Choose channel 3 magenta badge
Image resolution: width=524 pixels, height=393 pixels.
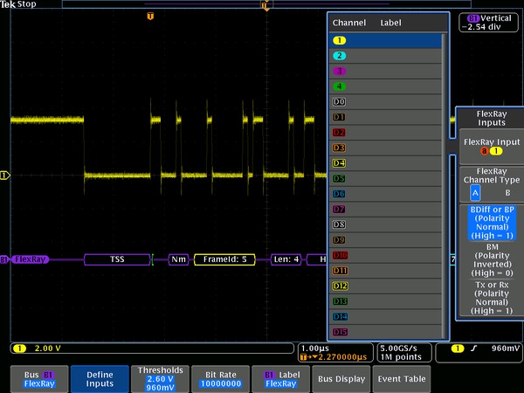coord(339,71)
